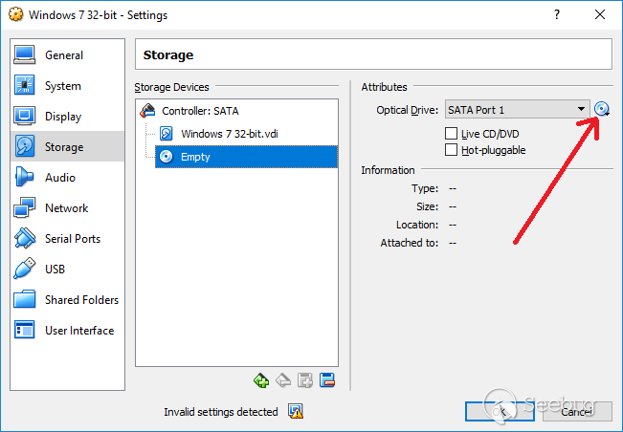623x432 pixels.
Task: Click the 'Size:' information label
Action: coord(427,206)
